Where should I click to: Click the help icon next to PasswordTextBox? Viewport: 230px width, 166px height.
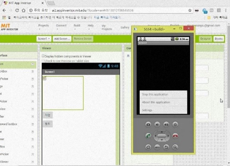33,124
